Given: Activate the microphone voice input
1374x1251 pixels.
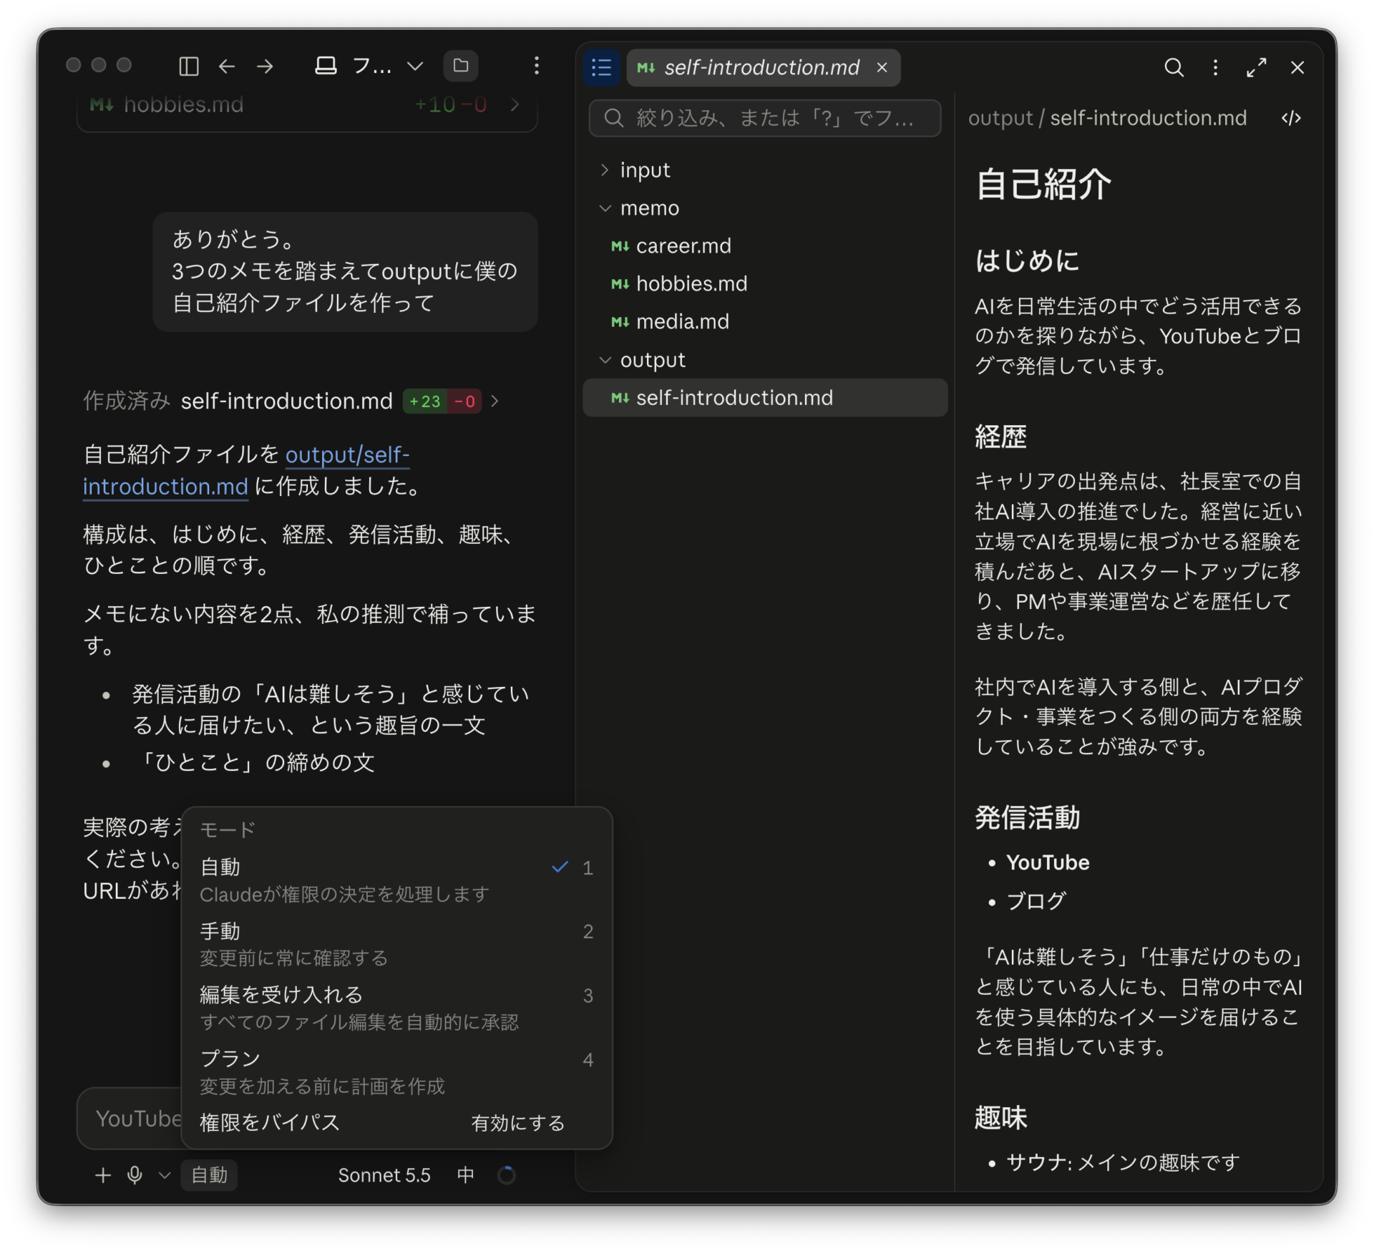Looking at the screenshot, I should point(135,1175).
